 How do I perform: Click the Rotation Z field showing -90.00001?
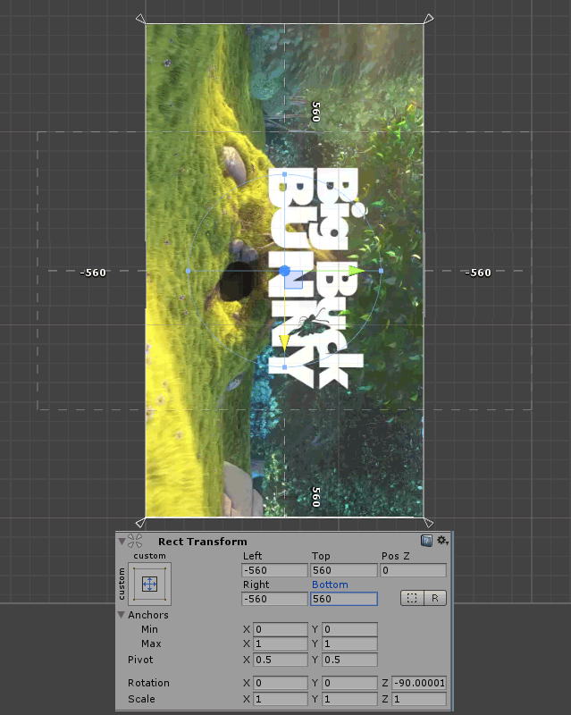[419, 683]
